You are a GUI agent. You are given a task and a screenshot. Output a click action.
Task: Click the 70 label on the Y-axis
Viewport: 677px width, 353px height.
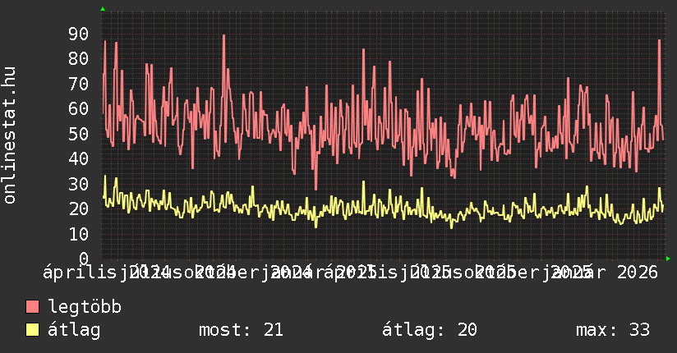78,84
